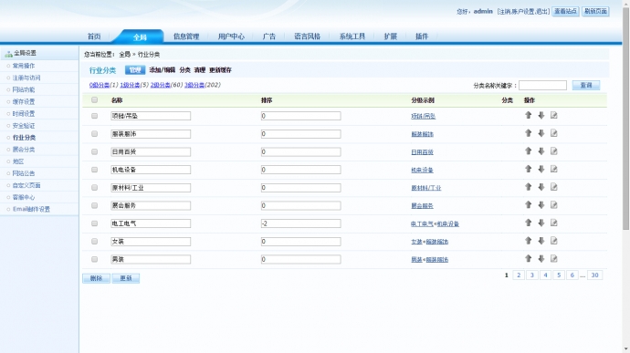Edit the 项链/吊坠 category
Screen dimensions: 630x353
point(554,115)
